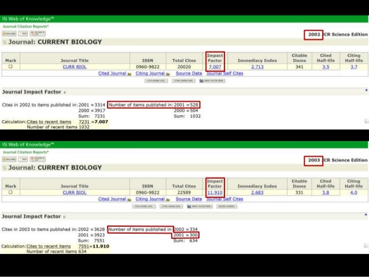Click Immediacy Index column header in 2003 table

point(257,186)
